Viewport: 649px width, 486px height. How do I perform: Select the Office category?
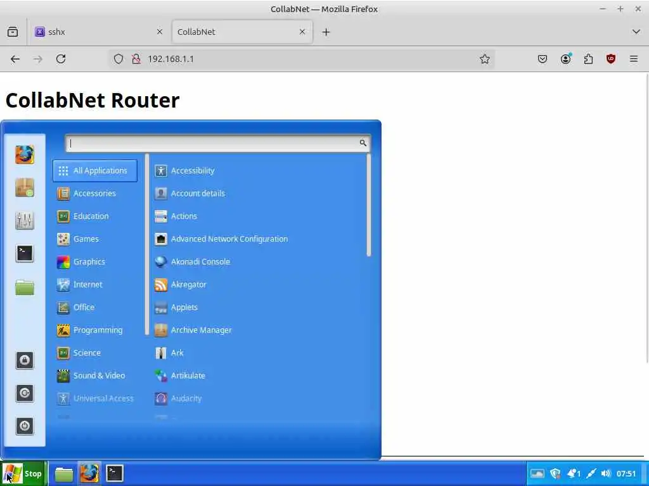tap(95, 307)
